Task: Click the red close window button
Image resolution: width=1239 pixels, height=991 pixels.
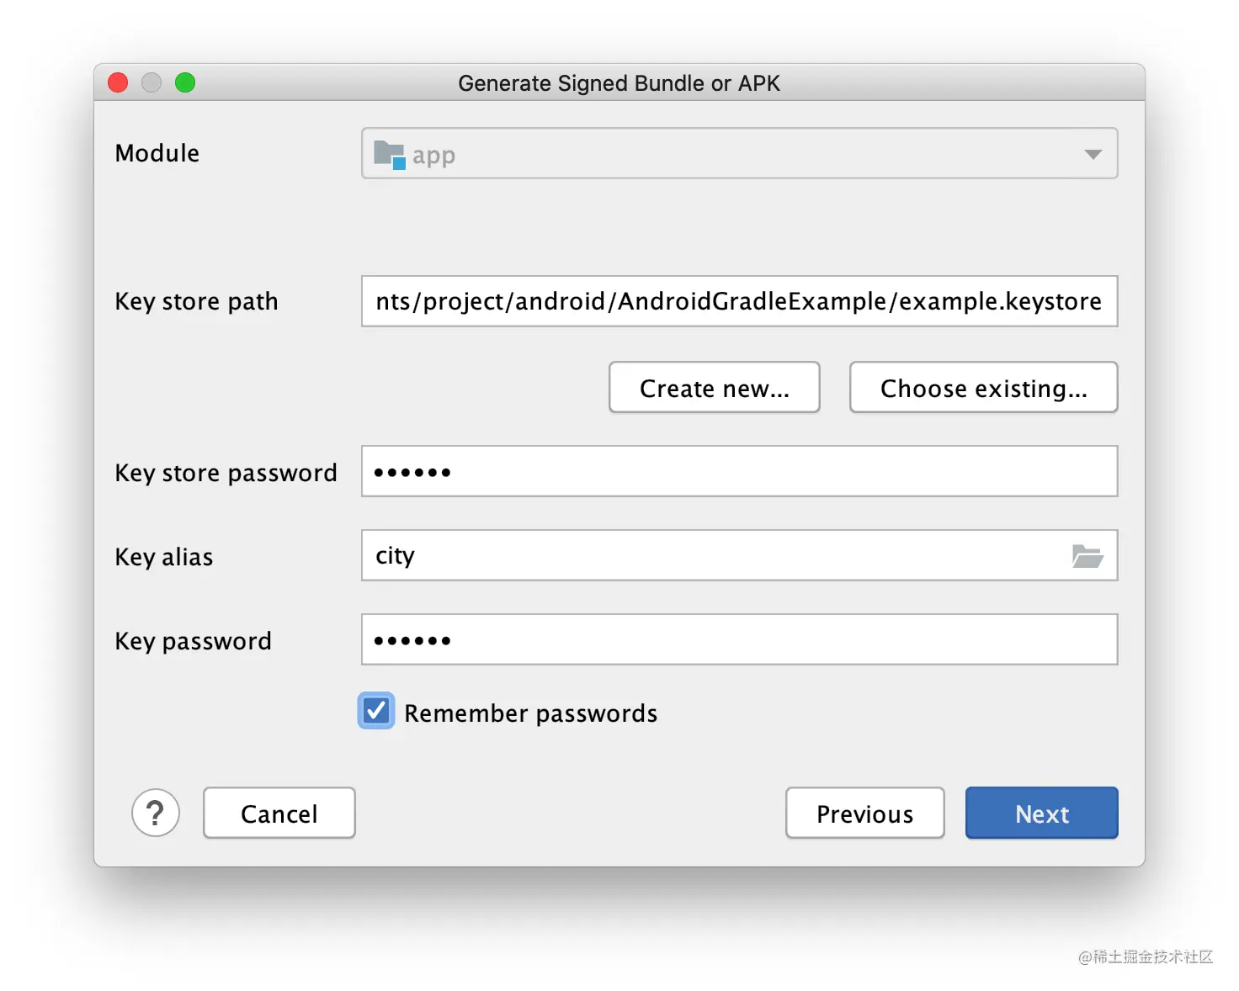Action: point(118,82)
